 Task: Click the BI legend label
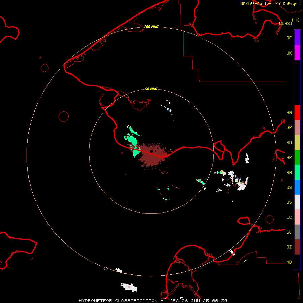(289, 247)
